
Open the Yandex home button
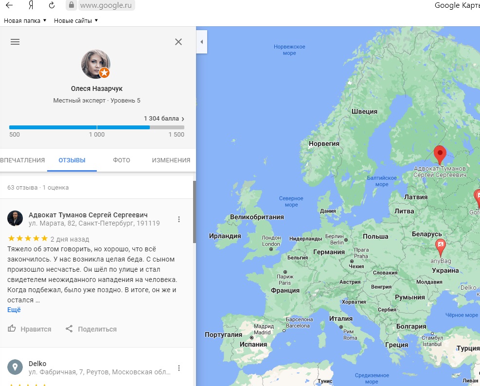31,5
